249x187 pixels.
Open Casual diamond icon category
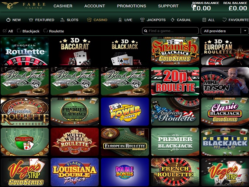point(172,20)
